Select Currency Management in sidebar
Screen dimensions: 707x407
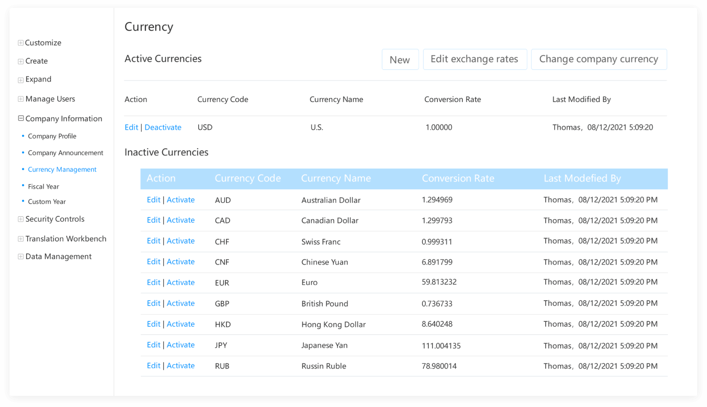pyautogui.click(x=62, y=169)
